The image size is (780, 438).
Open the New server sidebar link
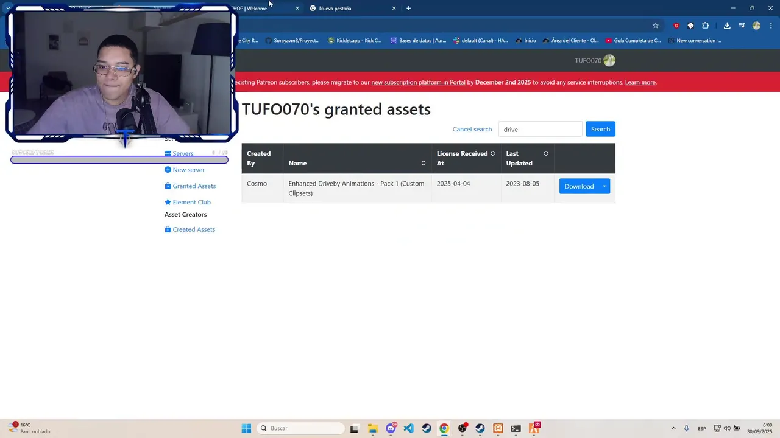[x=185, y=170]
